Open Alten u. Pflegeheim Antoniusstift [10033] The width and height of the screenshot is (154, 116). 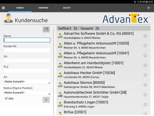click(x=103, y=46)
